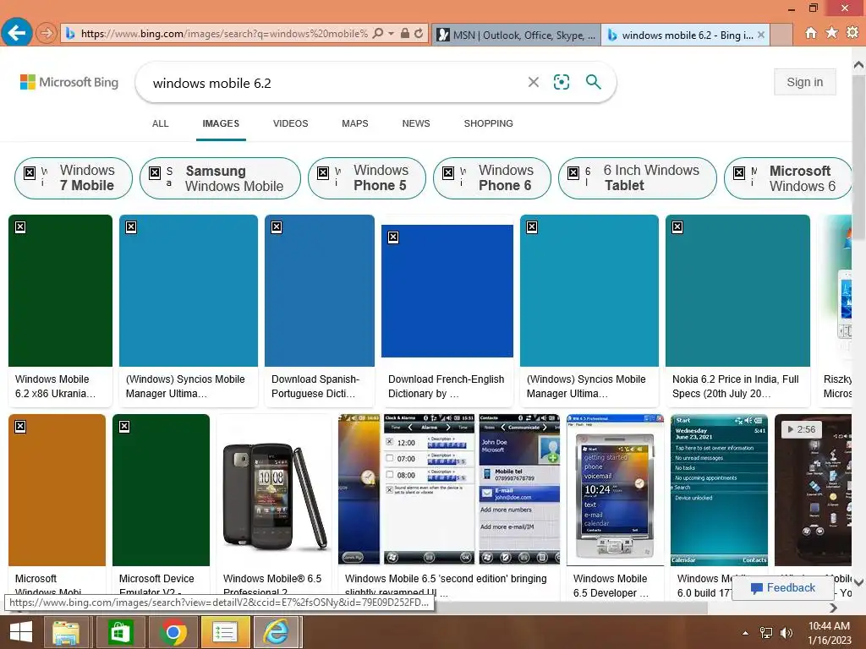This screenshot has height=649, width=866.
Task: Click the horizontal scrollbar right arrow
Action: click(833, 608)
